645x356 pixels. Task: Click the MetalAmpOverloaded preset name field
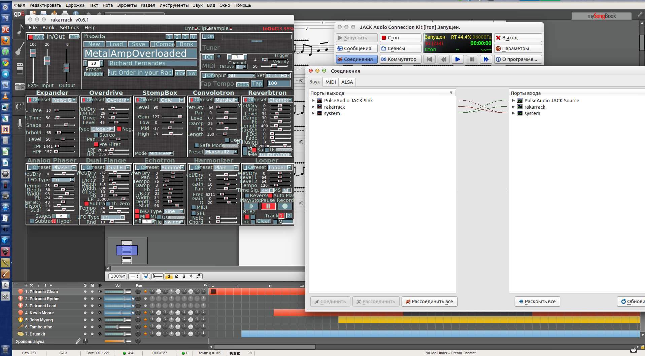140,54
